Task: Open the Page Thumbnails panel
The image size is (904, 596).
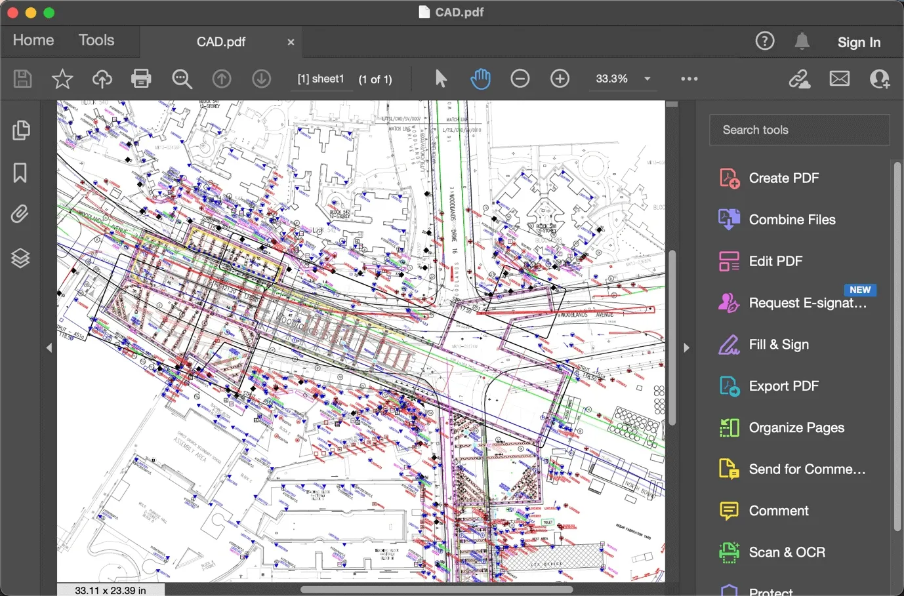Action: click(x=21, y=130)
